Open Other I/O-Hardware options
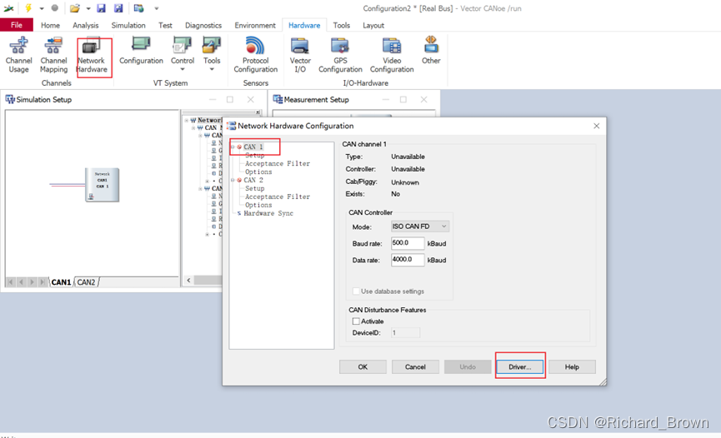This screenshot has width=721, height=438. tap(431, 51)
